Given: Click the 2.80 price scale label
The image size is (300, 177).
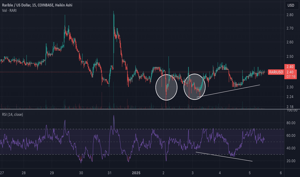Looking at the screenshot, I should point(290,15).
